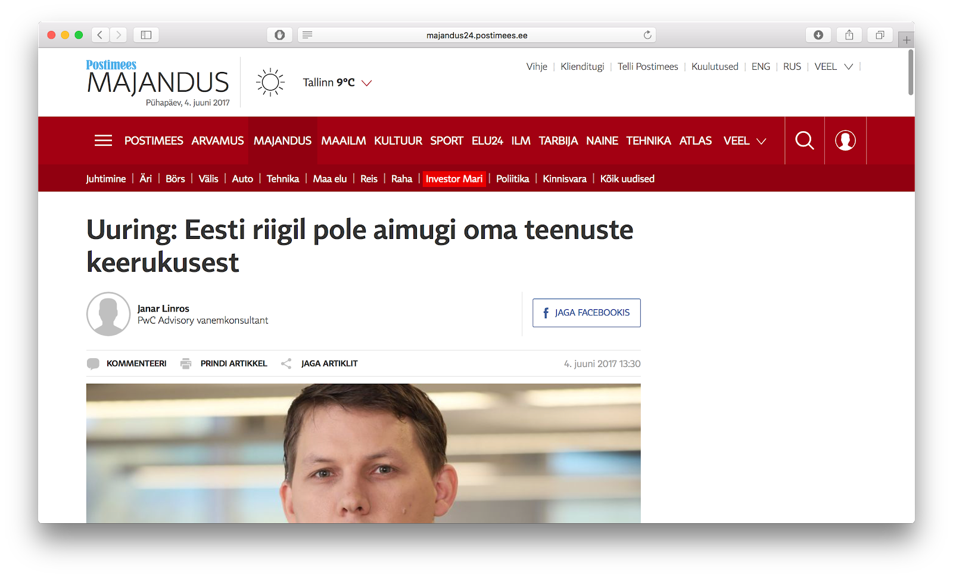
Task: Go forward with Safari's forward arrow
Action: [119, 35]
